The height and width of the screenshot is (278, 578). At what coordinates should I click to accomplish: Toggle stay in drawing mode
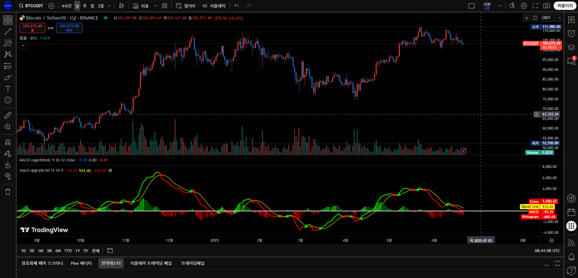[x=8, y=153]
